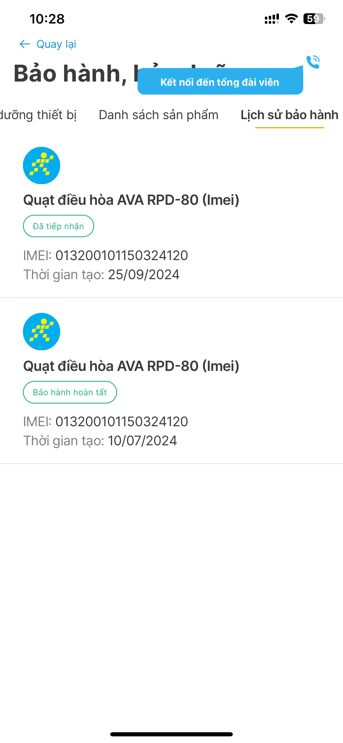Tap the cellular signal bars icon

pos(271,19)
